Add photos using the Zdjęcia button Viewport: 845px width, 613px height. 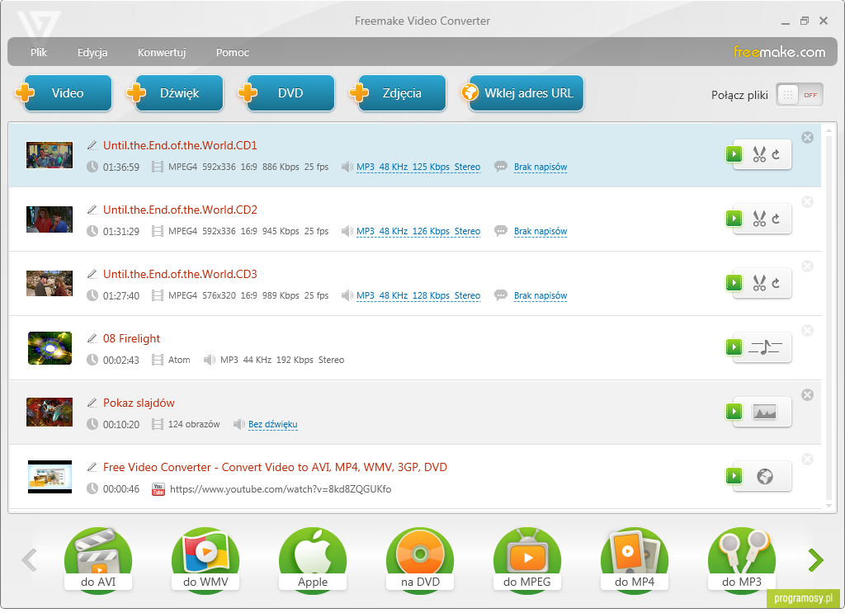tap(399, 92)
